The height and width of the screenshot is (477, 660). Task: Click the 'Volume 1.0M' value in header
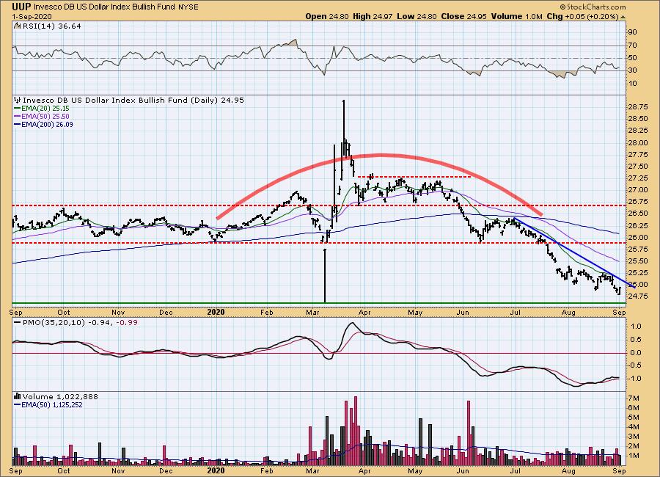[x=516, y=16]
